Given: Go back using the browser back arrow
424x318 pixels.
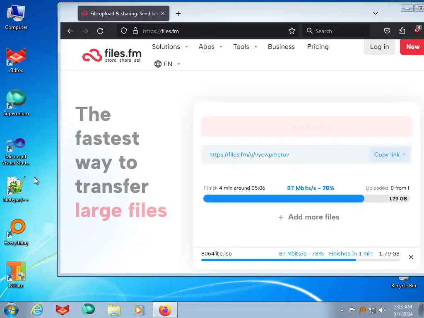Looking at the screenshot, I should (70, 31).
